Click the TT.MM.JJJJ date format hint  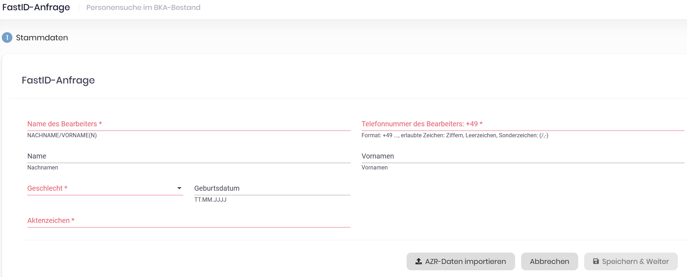[x=210, y=200]
